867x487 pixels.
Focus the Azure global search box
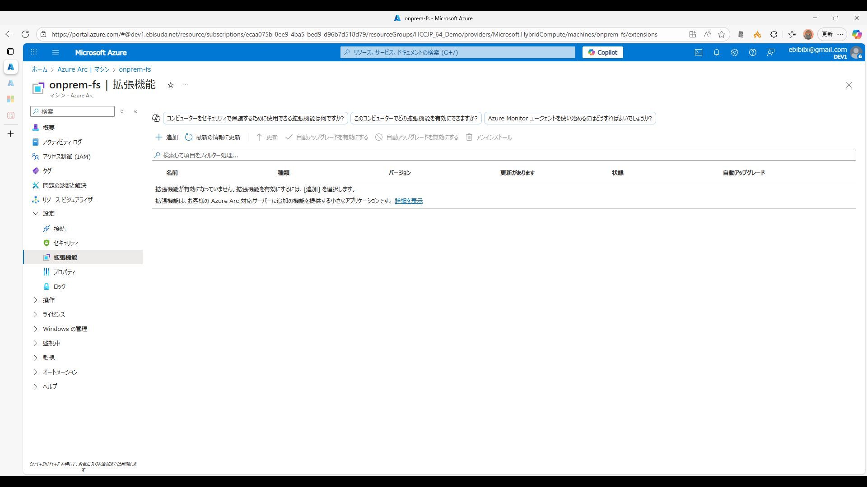point(458,52)
